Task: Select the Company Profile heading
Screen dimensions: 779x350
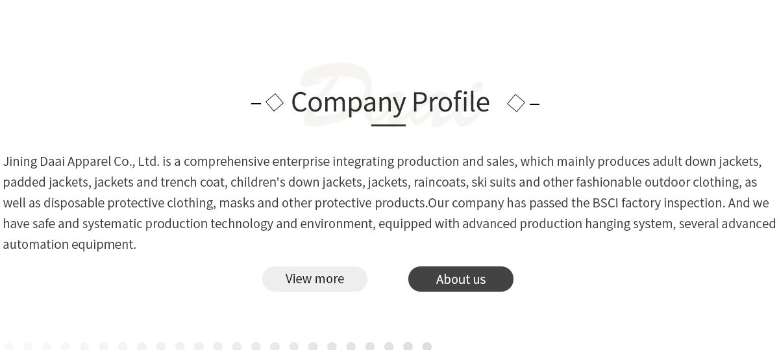Action: tap(390, 102)
